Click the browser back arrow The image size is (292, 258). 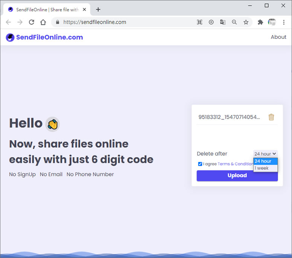[x=8, y=22]
